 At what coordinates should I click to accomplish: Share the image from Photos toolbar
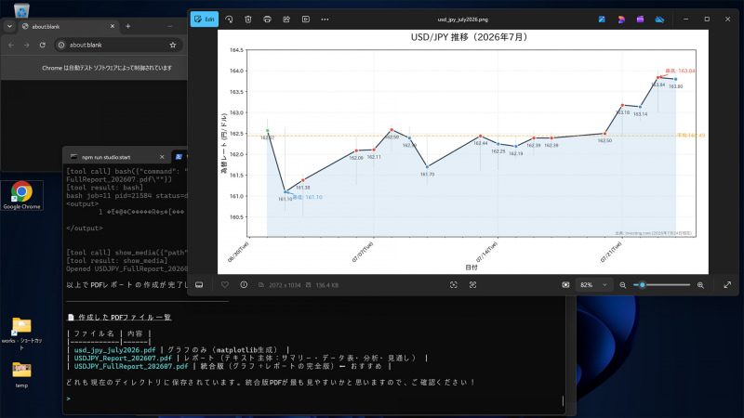pos(286,20)
